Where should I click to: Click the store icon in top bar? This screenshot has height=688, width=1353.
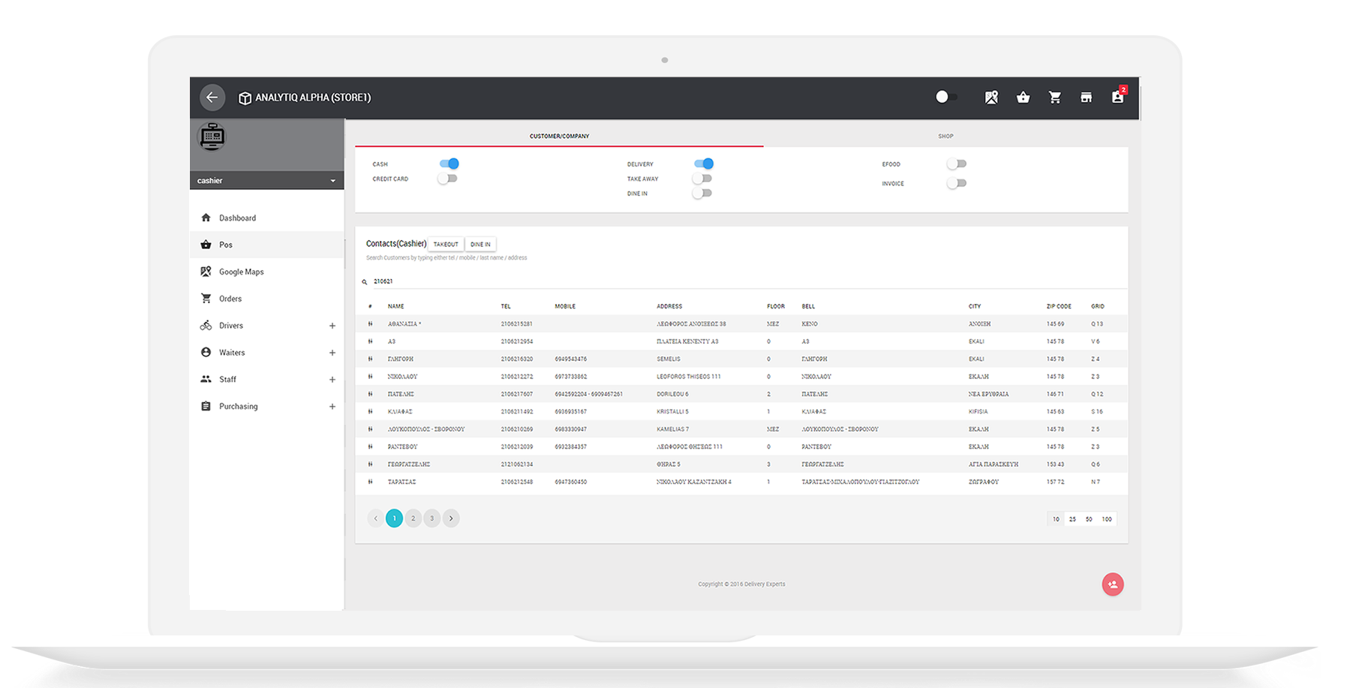pyautogui.click(x=1086, y=98)
